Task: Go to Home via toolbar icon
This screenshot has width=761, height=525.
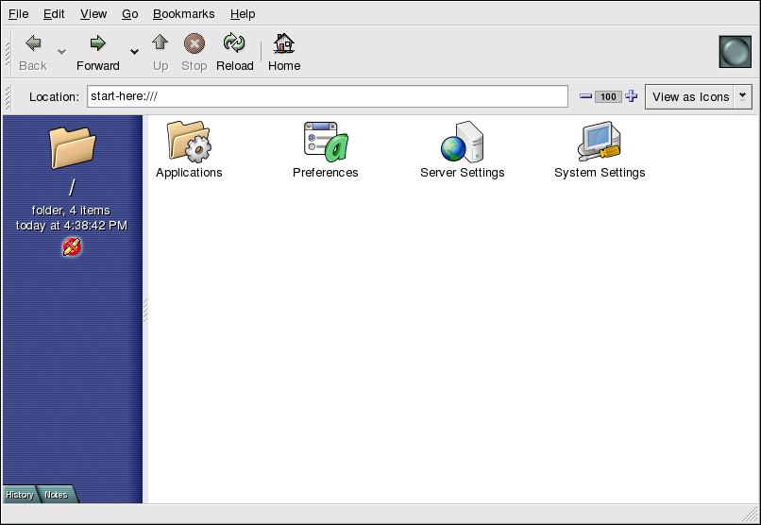Action: point(283,43)
